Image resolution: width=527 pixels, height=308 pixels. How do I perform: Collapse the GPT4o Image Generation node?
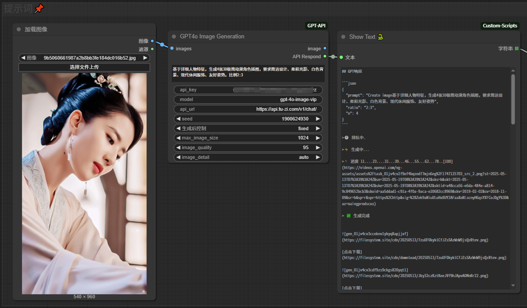pos(174,37)
